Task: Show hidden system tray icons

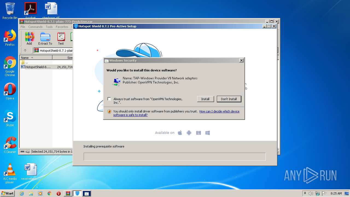Action: point(305,193)
